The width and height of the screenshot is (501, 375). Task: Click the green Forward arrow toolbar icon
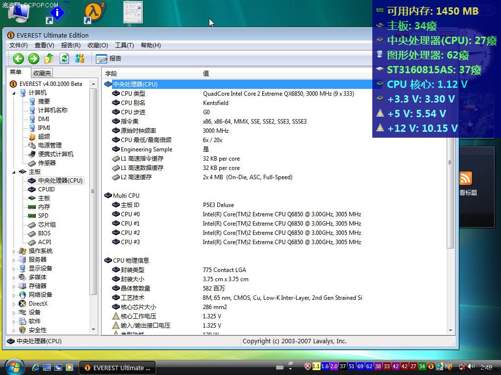point(34,59)
